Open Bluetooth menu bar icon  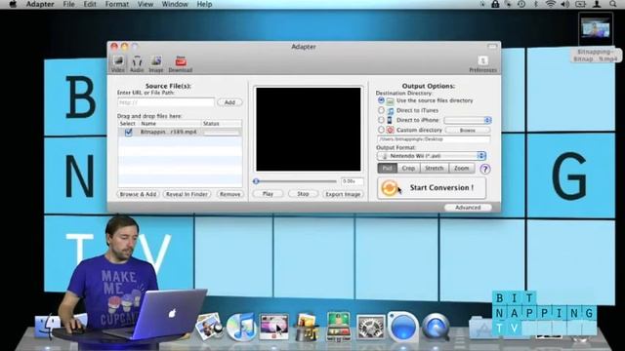coord(536,4)
